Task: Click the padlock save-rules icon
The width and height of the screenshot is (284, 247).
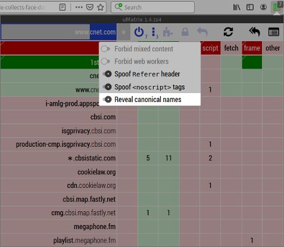Action: (185, 32)
